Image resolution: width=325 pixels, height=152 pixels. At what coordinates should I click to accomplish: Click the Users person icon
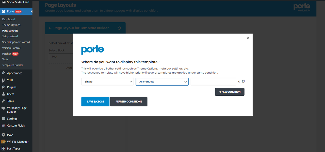coord(3,94)
